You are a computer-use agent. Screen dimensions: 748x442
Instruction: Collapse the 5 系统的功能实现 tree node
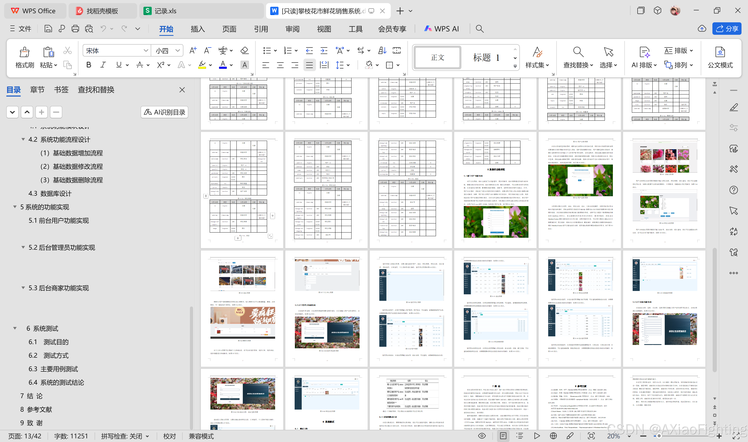(15, 207)
